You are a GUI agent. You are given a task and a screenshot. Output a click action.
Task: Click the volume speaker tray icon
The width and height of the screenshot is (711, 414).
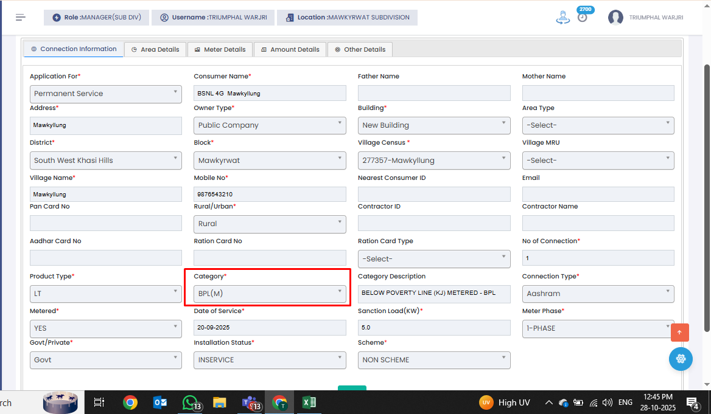tap(607, 402)
